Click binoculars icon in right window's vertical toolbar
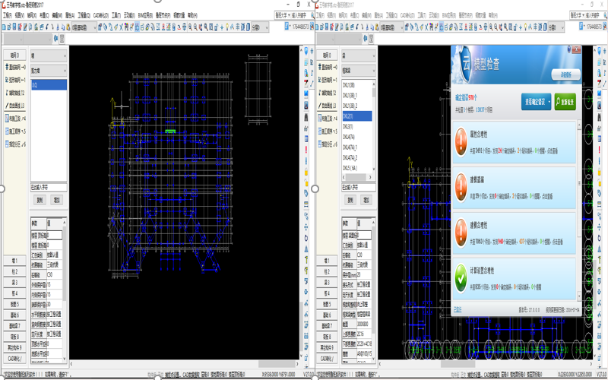Image resolution: width=608 pixels, height=380 pixels. pyautogui.click(x=600, y=116)
